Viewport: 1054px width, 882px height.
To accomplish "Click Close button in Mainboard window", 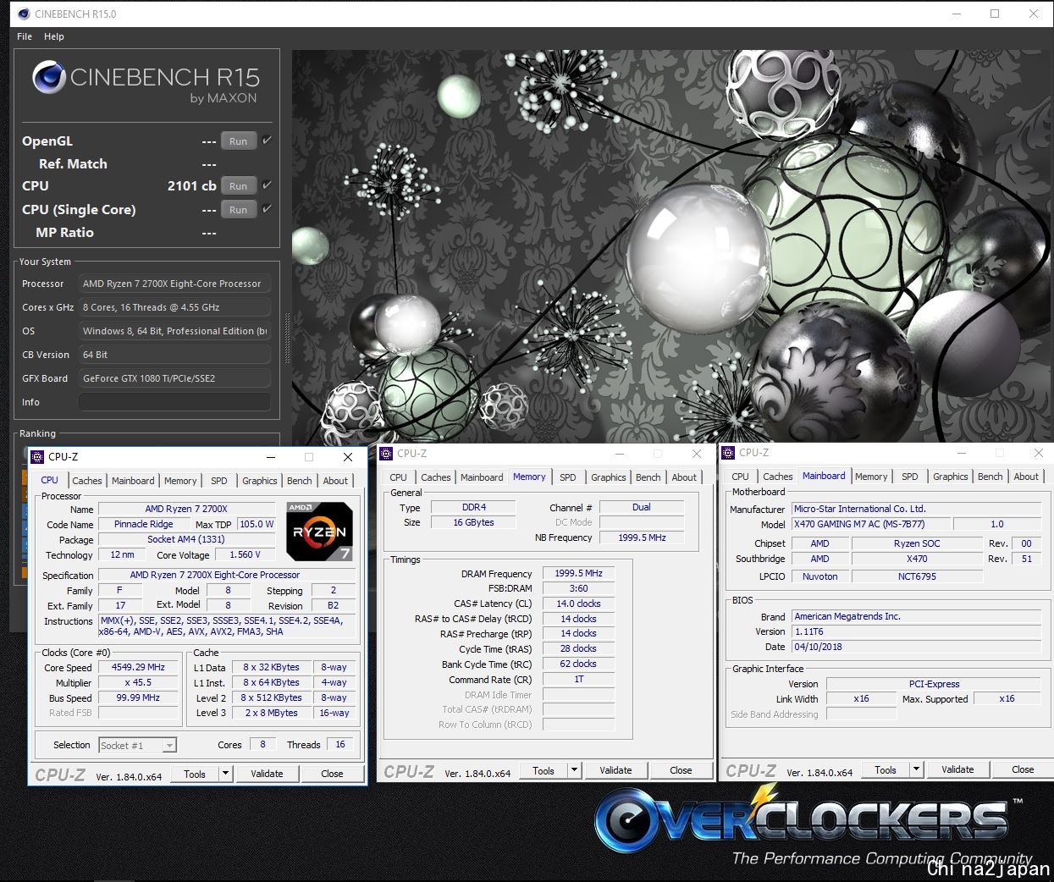I will (x=1023, y=769).
